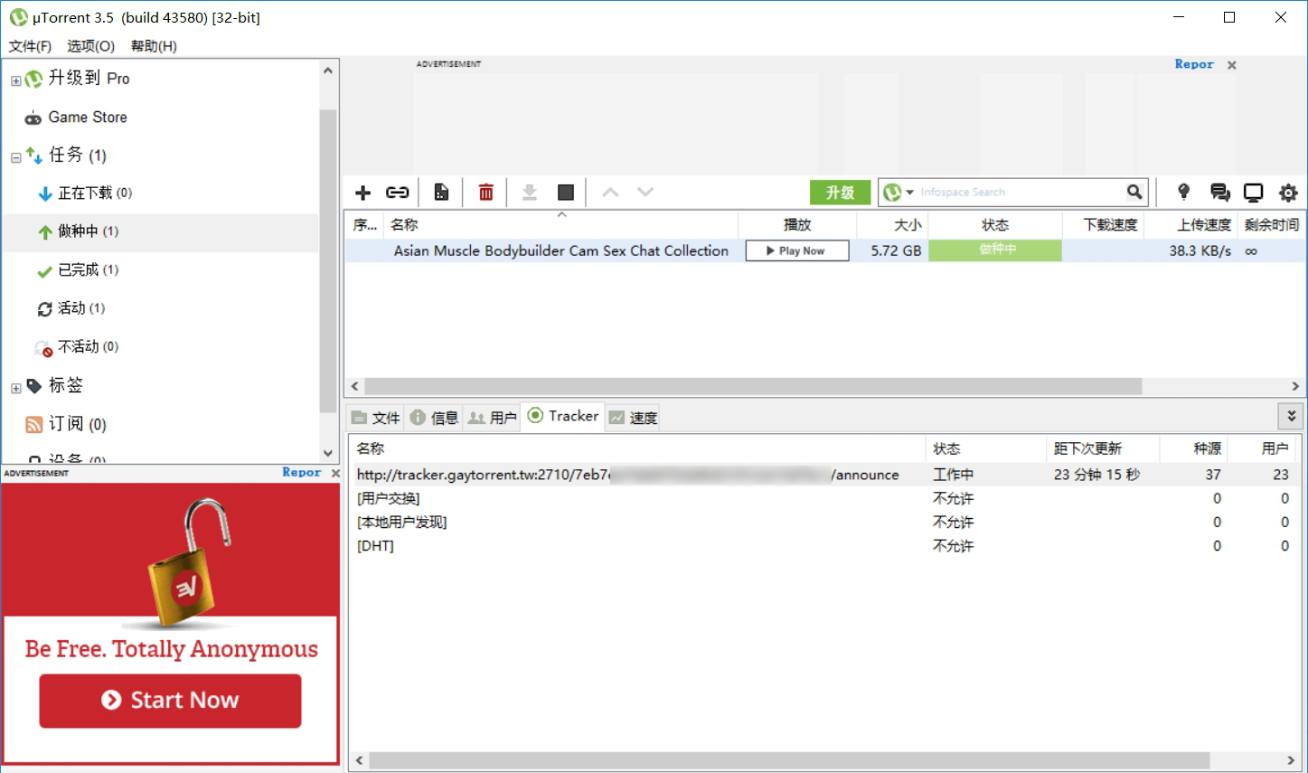This screenshot has height=773, width=1308.
Task: Stop torrent using square stop icon
Action: point(566,193)
